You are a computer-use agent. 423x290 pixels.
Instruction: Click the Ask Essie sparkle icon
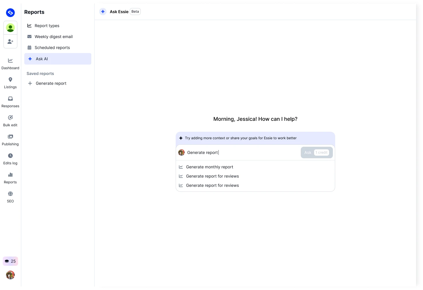click(103, 12)
